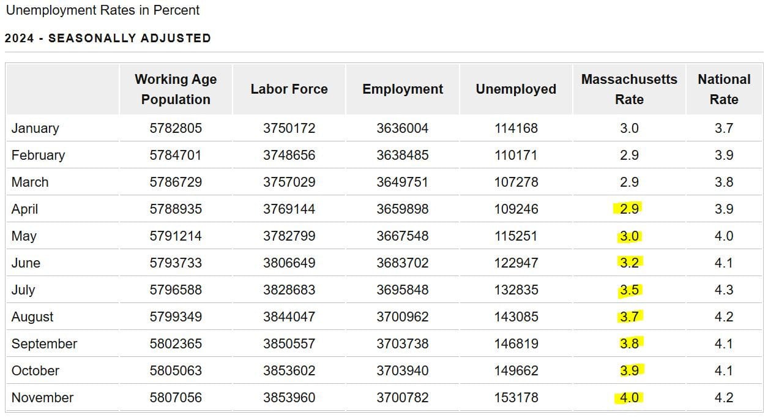Click the Labor Force column header
The image size is (768, 420).
(289, 89)
